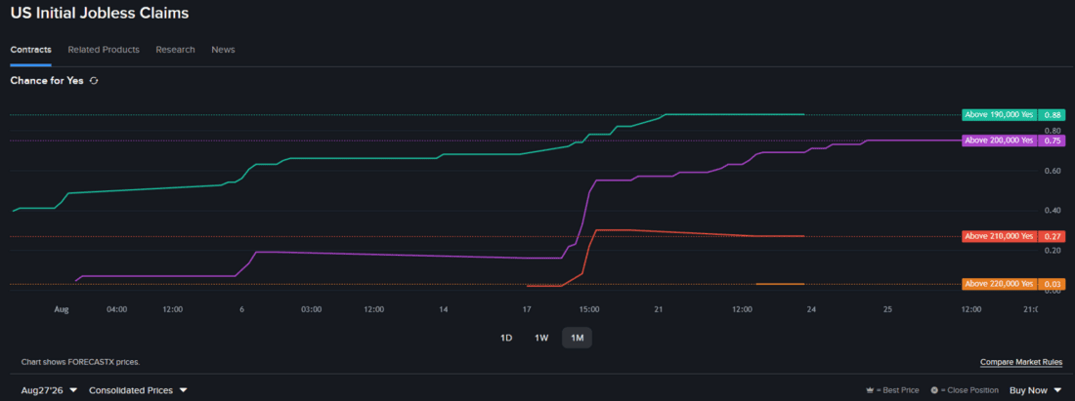Click the Aug 21 date marker on axis

(x=658, y=309)
